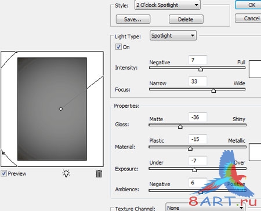Click the Cancel button
This screenshot has width=261, height=211.
249,18
